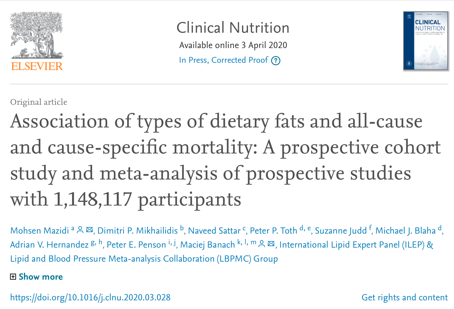Open Mohsen Mazidi's author profile icon
This screenshot has height=309, width=454.
[80, 230]
